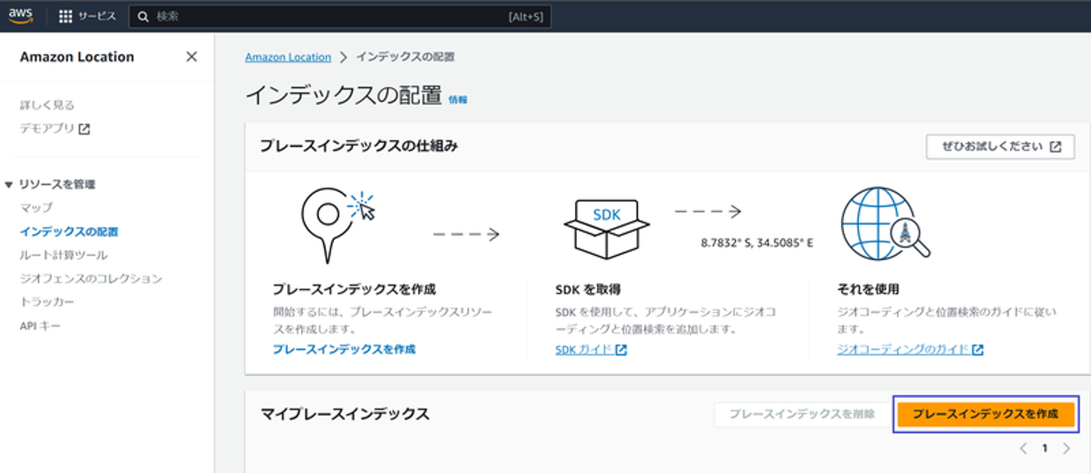Go to next page with right chevron
The image size is (1091, 473).
1066,448
